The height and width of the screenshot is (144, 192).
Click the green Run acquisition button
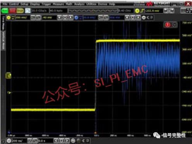coord(5,11)
